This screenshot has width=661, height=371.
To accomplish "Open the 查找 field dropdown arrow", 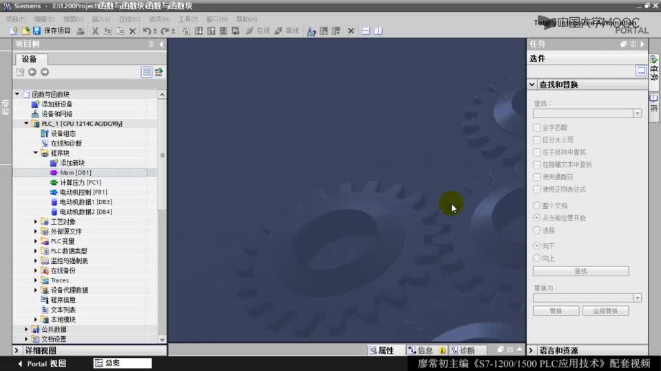I will click(637, 113).
